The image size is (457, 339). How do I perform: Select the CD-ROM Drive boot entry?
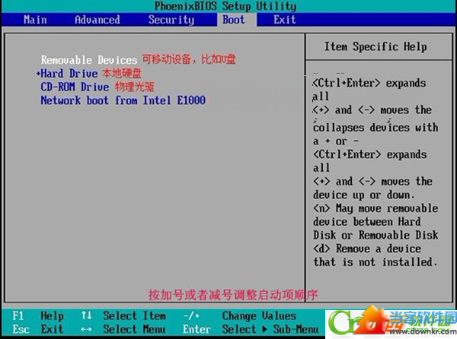point(75,87)
